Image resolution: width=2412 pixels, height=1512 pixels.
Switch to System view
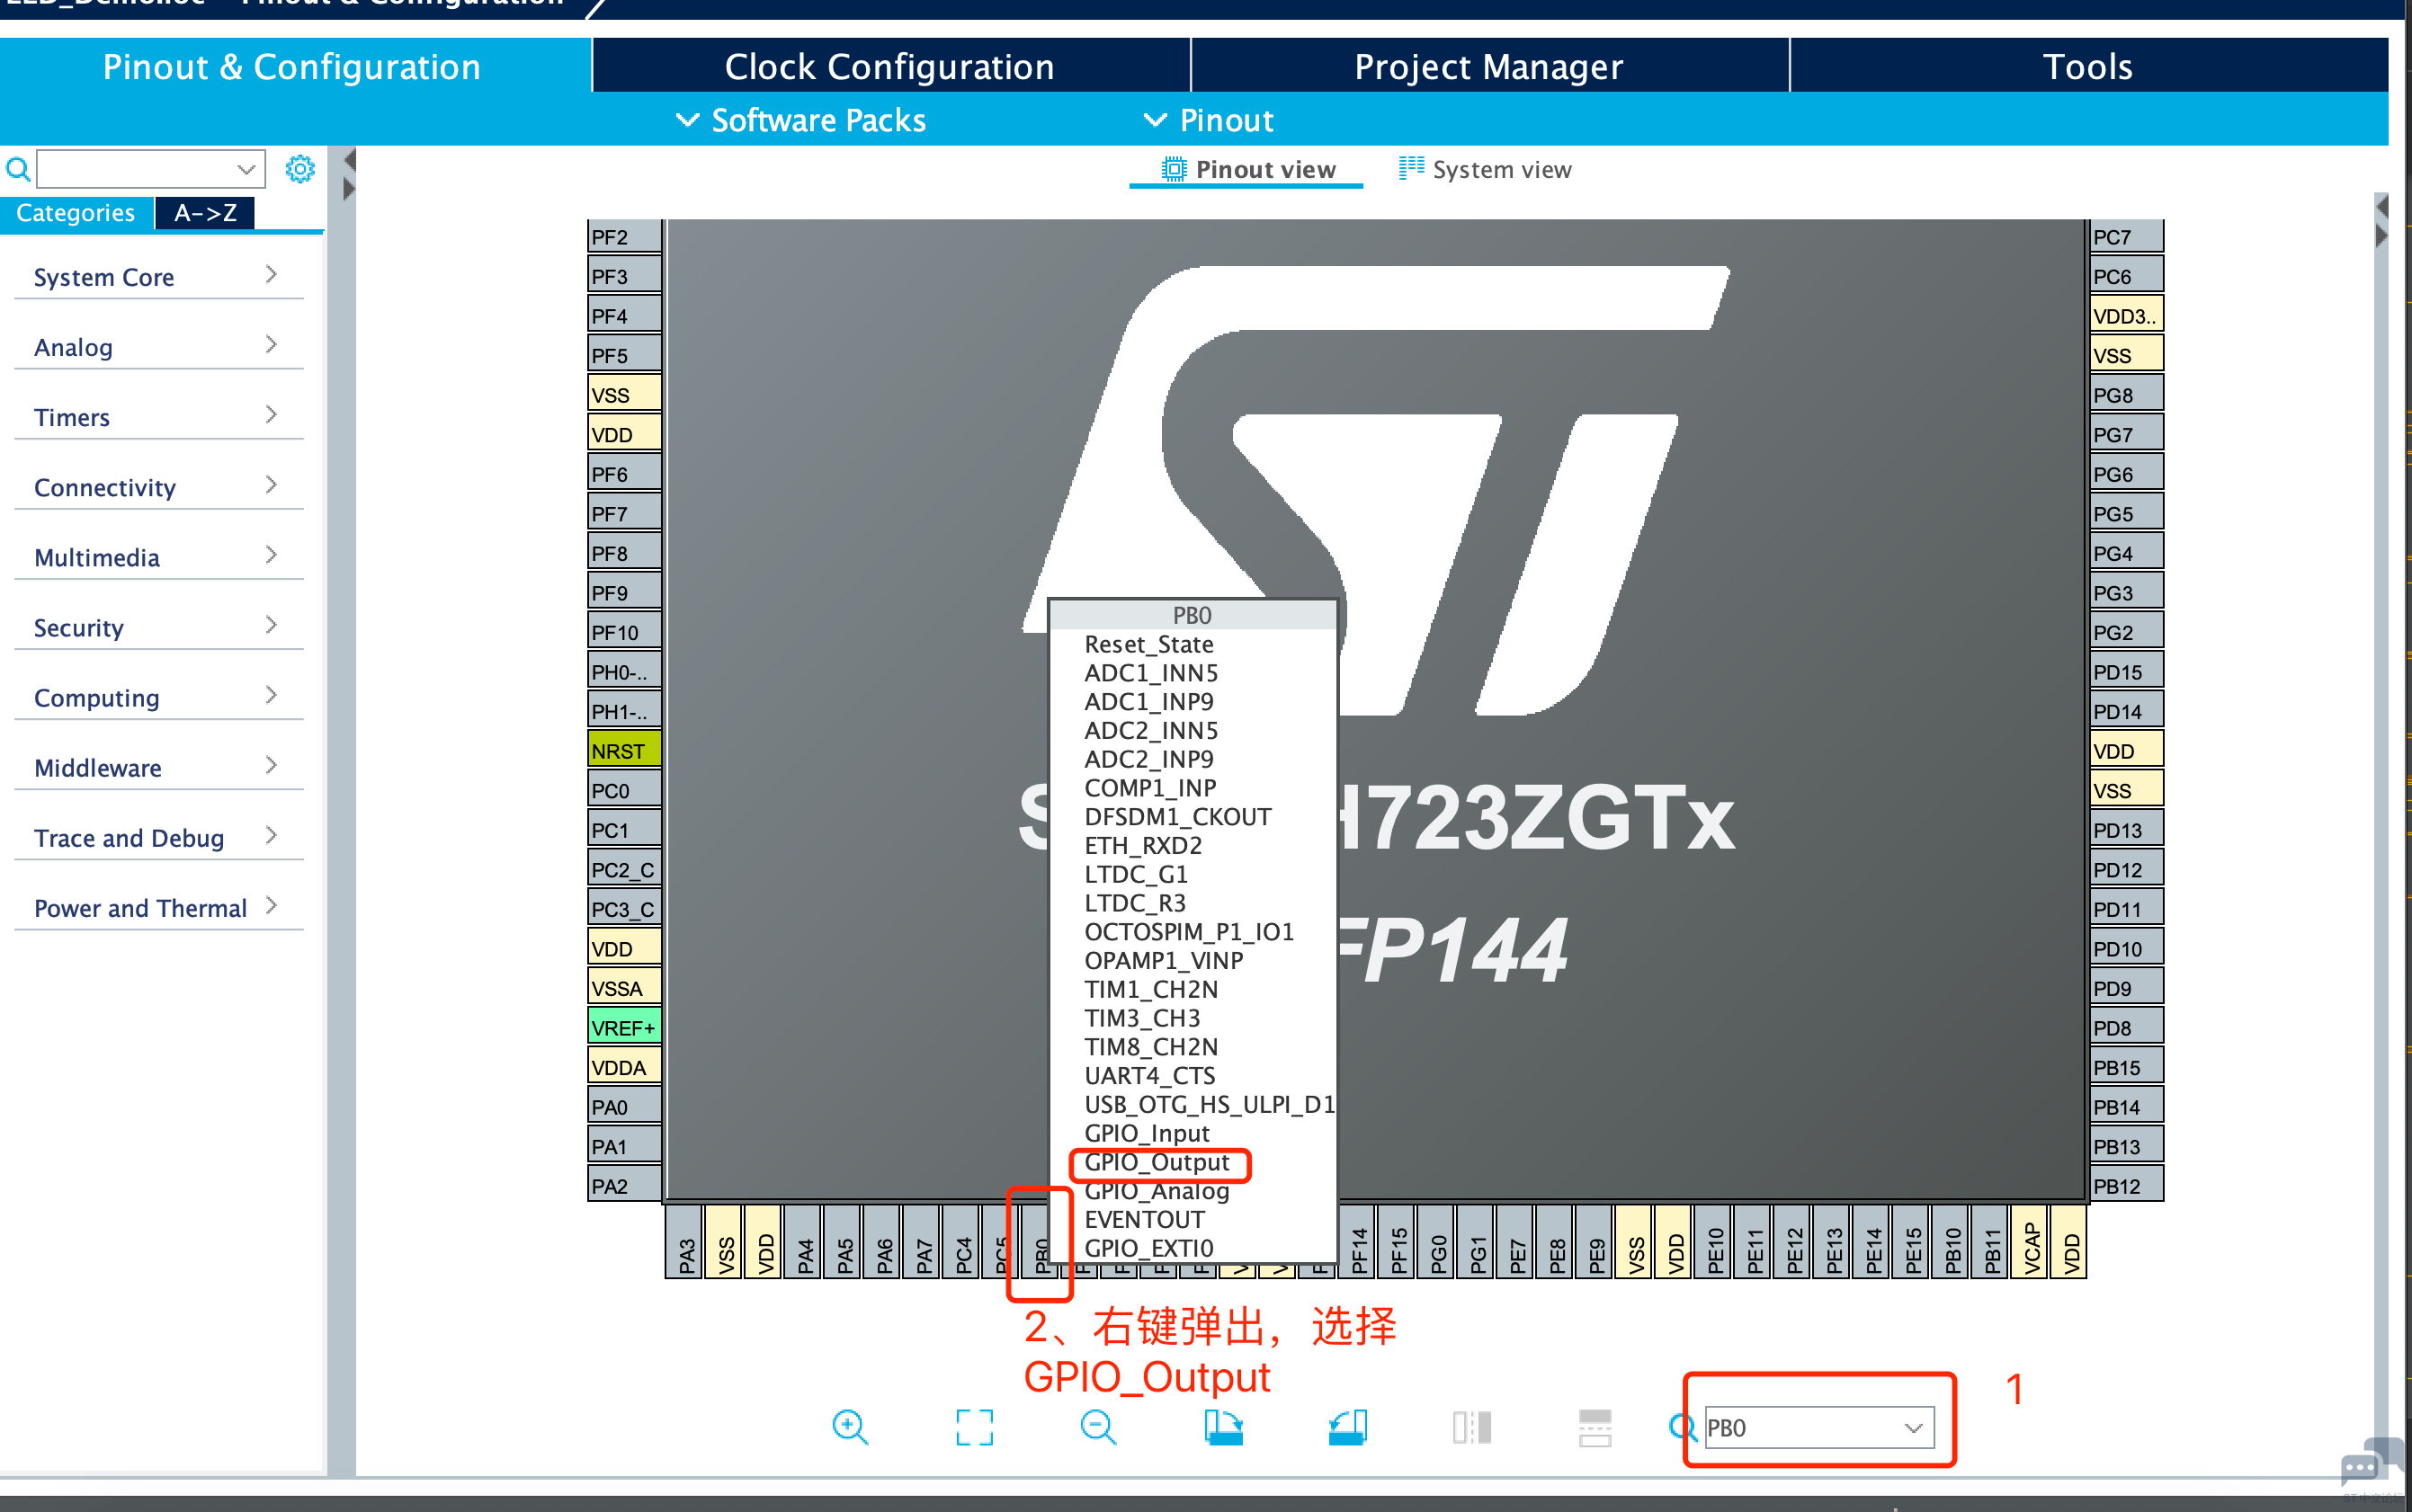pos(1486,169)
